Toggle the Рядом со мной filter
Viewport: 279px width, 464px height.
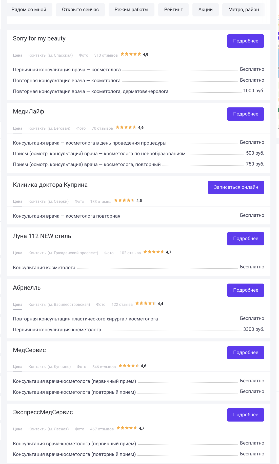(x=29, y=10)
